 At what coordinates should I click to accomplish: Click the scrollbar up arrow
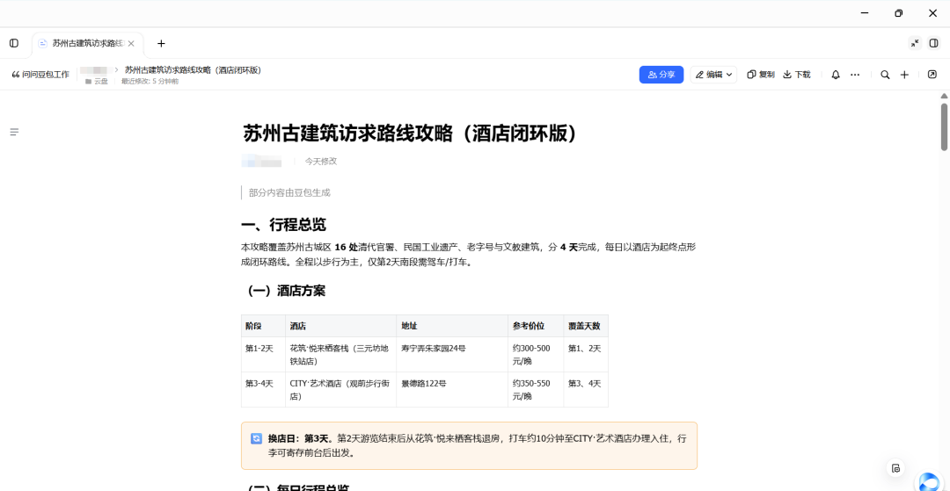[x=944, y=96]
